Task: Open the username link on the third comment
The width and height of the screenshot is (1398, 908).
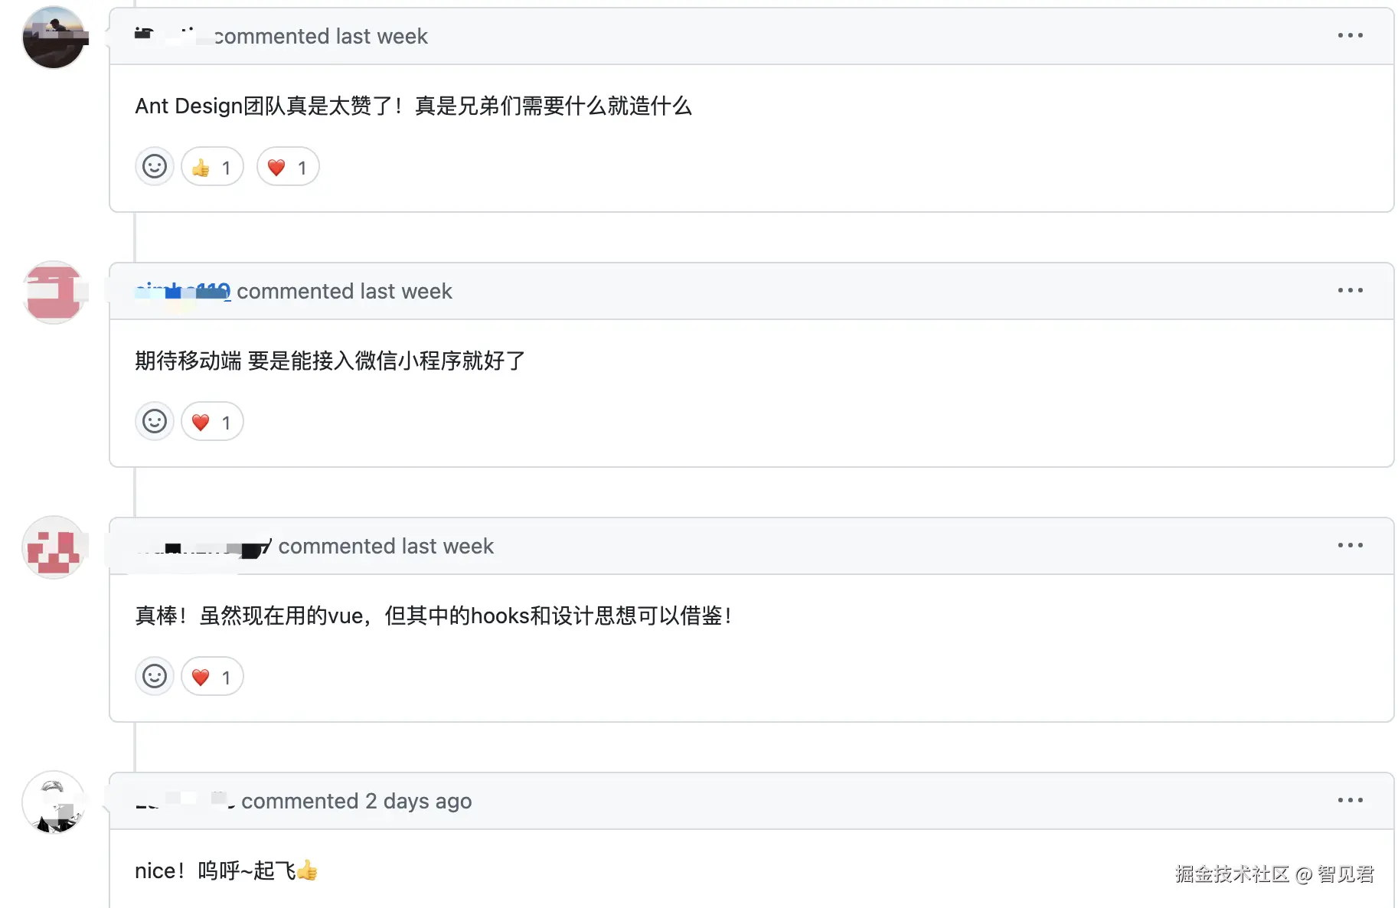Action: point(203,547)
